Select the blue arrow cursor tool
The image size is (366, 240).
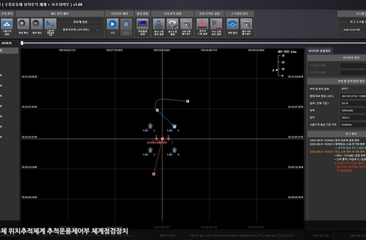tap(50, 24)
